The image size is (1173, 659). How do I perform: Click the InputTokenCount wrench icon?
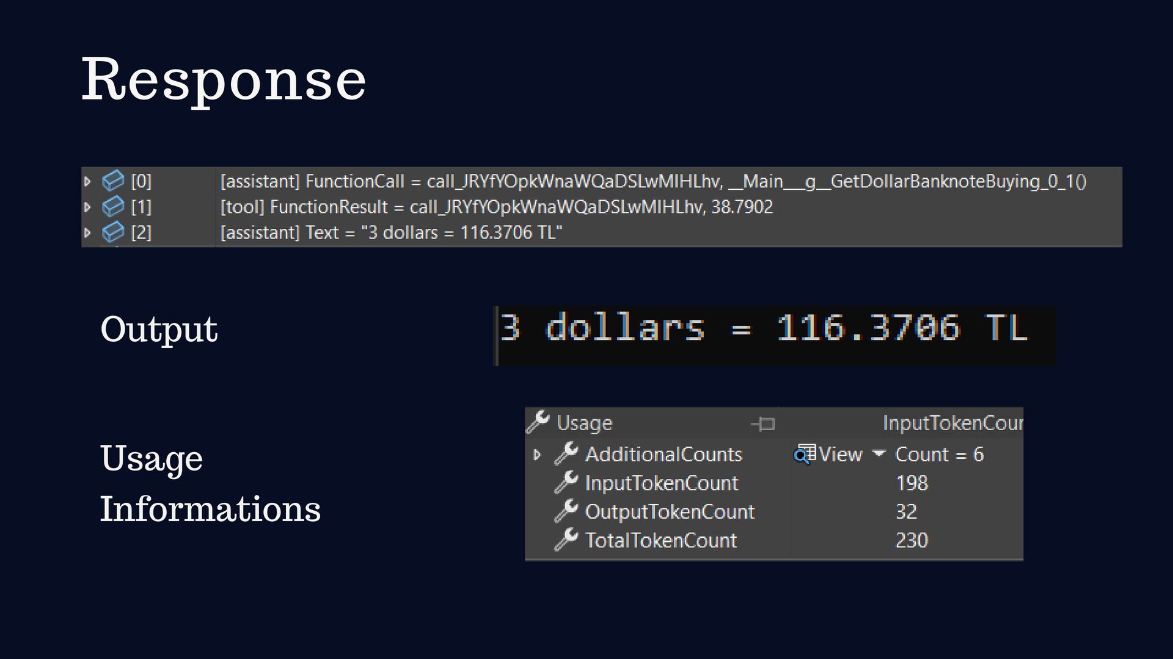point(566,482)
